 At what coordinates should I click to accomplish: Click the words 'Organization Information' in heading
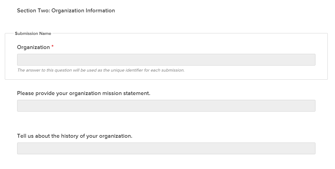[83, 11]
